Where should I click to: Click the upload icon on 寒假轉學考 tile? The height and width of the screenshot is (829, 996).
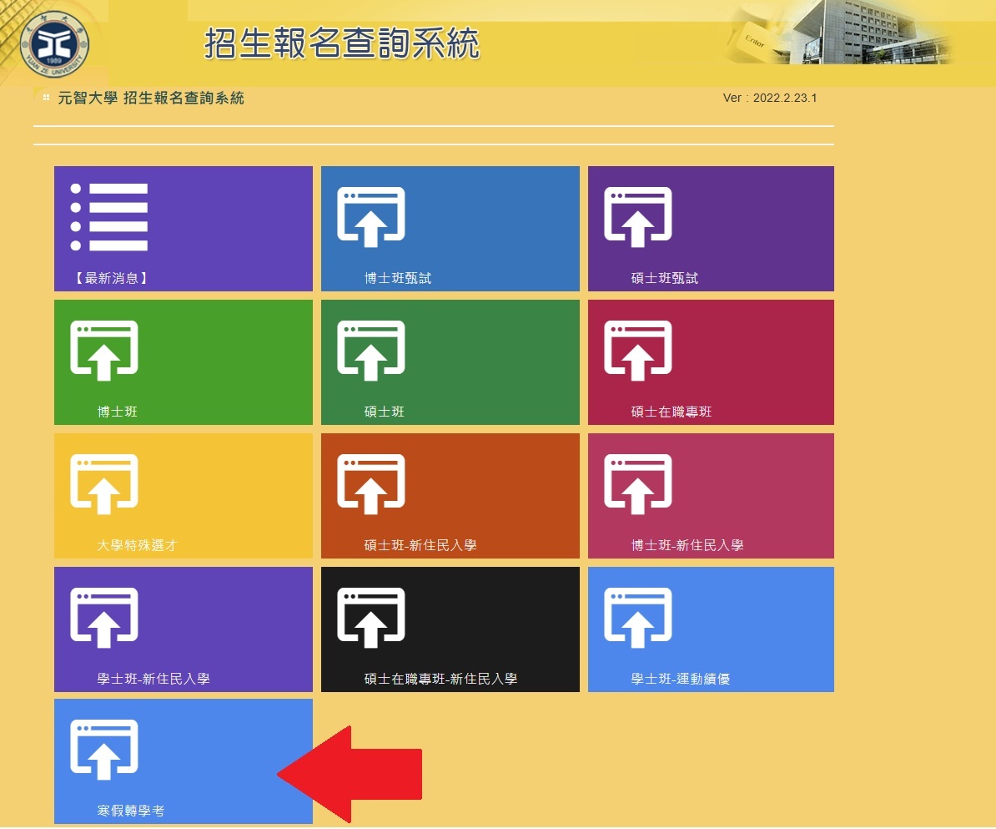coord(104,749)
